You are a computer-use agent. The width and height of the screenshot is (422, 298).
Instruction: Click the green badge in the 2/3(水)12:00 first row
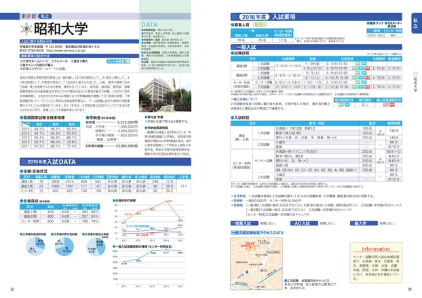pyautogui.click(x=358, y=64)
